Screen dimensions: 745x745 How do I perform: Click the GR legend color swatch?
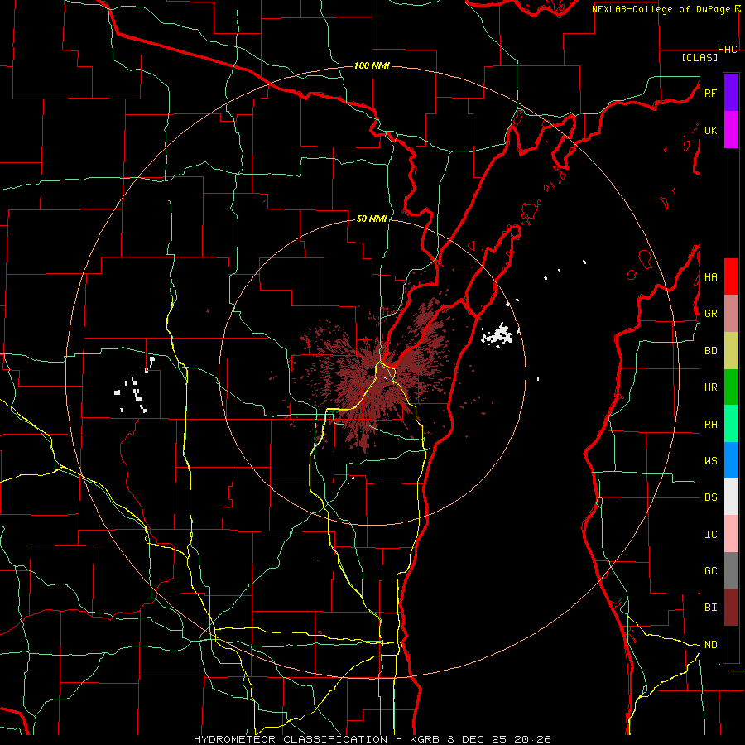(731, 313)
